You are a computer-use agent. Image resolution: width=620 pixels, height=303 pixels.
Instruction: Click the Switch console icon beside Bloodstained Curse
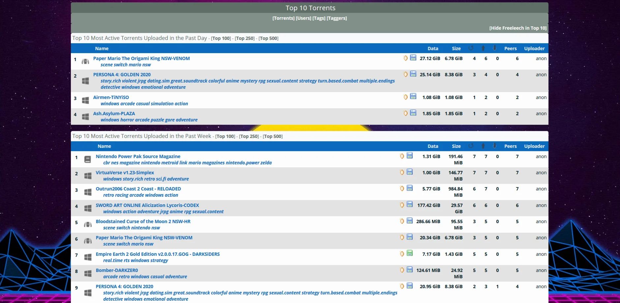[x=88, y=224]
